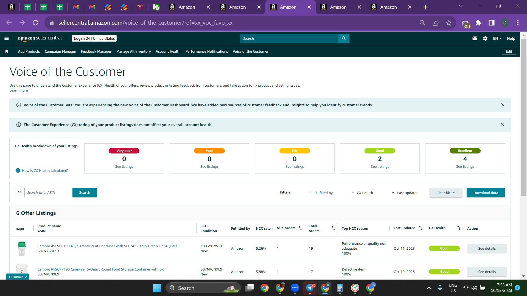The height and width of the screenshot is (296, 527).
Task: Open the Voice of the Customer favorites link
Action: 251,51
